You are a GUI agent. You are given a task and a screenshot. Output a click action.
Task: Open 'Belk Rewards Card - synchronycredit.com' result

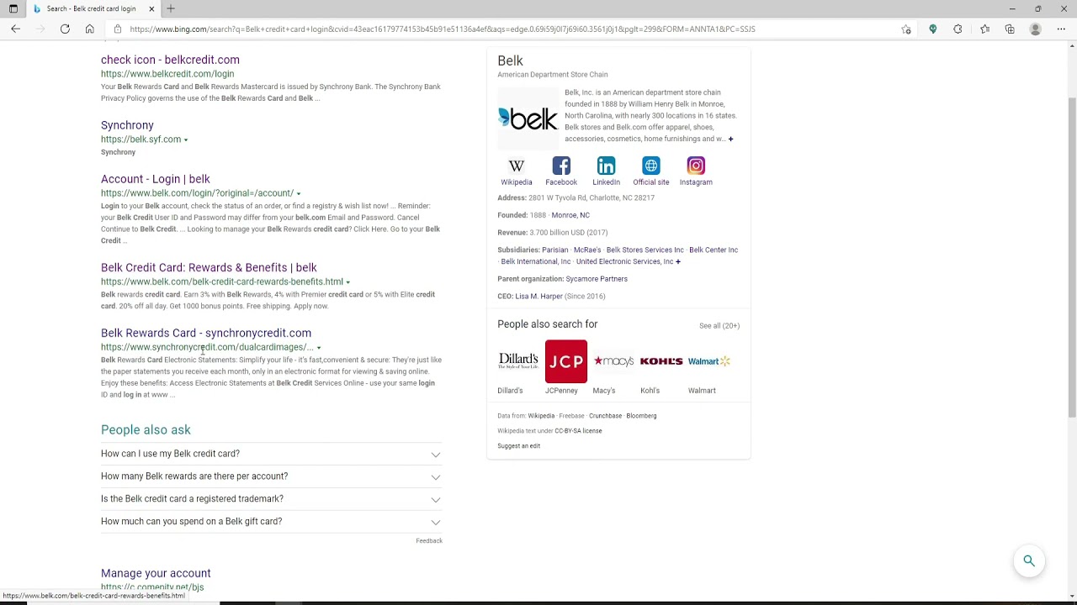(x=206, y=333)
